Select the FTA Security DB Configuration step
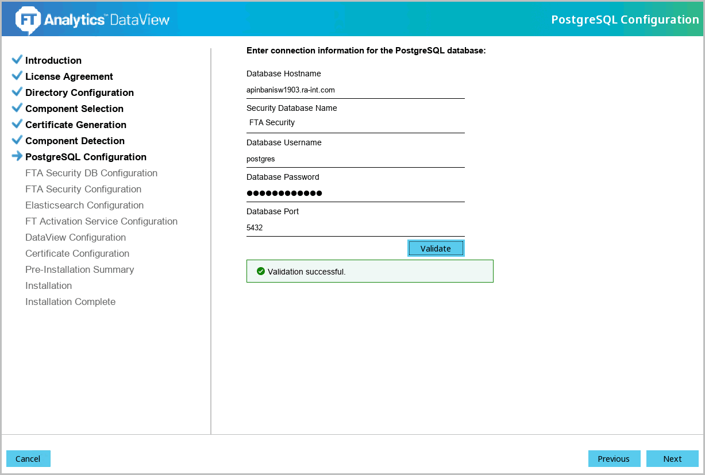Image resolution: width=705 pixels, height=475 pixels. click(x=91, y=173)
